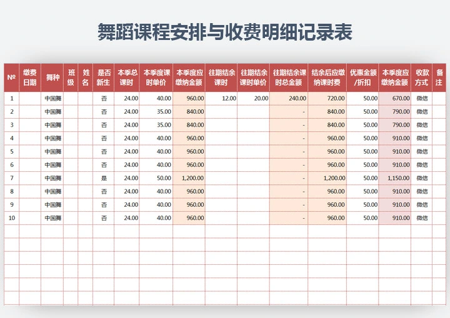
Task: Click the 姓名 column header
Action: pyautogui.click(x=86, y=77)
